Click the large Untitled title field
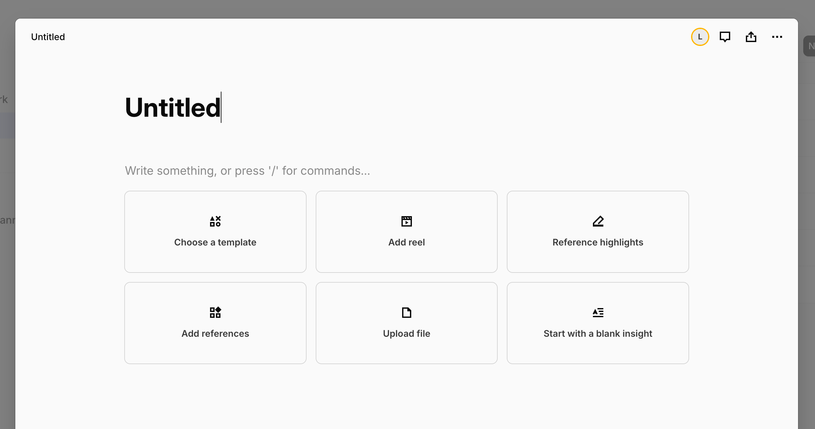The width and height of the screenshot is (815, 429). click(173, 108)
